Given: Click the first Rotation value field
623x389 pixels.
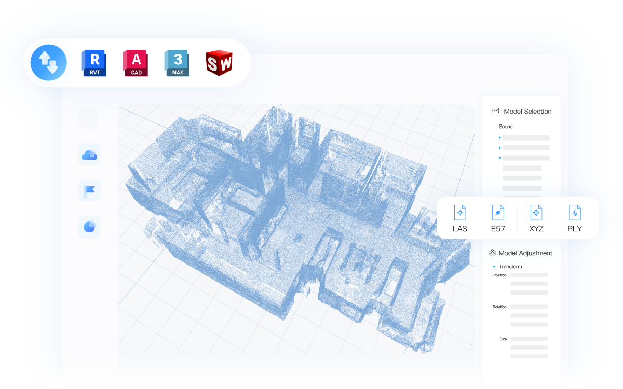Looking at the screenshot, I should (529, 307).
